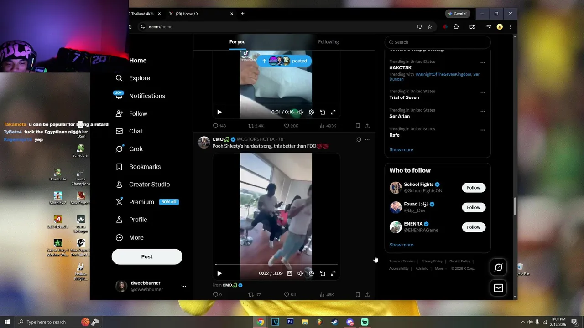The image size is (584, 328).
Task: Show more Who to follow suggestions
Action: pyautogui.click(x=401, y=245)
